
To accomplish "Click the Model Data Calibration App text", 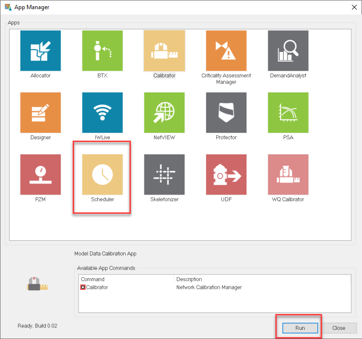I will click(105, 254).
